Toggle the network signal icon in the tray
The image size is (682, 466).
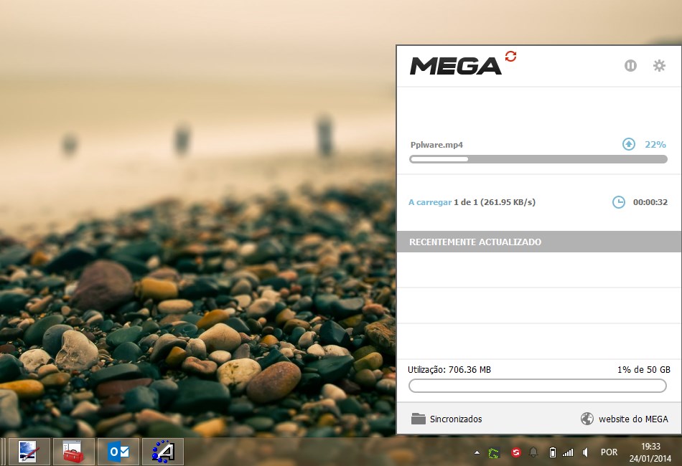[x=568, y=452]
